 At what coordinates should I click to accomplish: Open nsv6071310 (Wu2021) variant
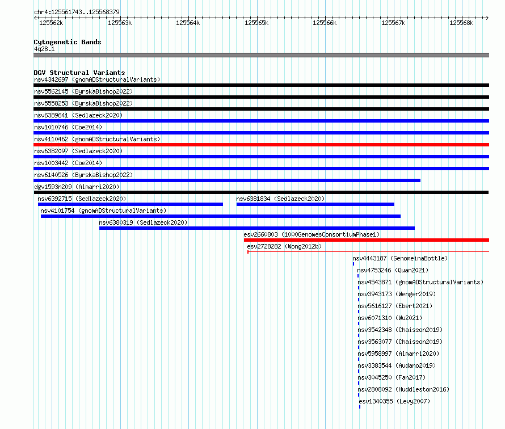pyautogui.click(x=390, y=318)
